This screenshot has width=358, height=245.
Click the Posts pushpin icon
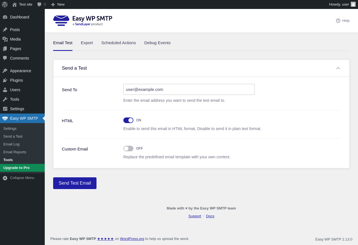pos(5,30)
